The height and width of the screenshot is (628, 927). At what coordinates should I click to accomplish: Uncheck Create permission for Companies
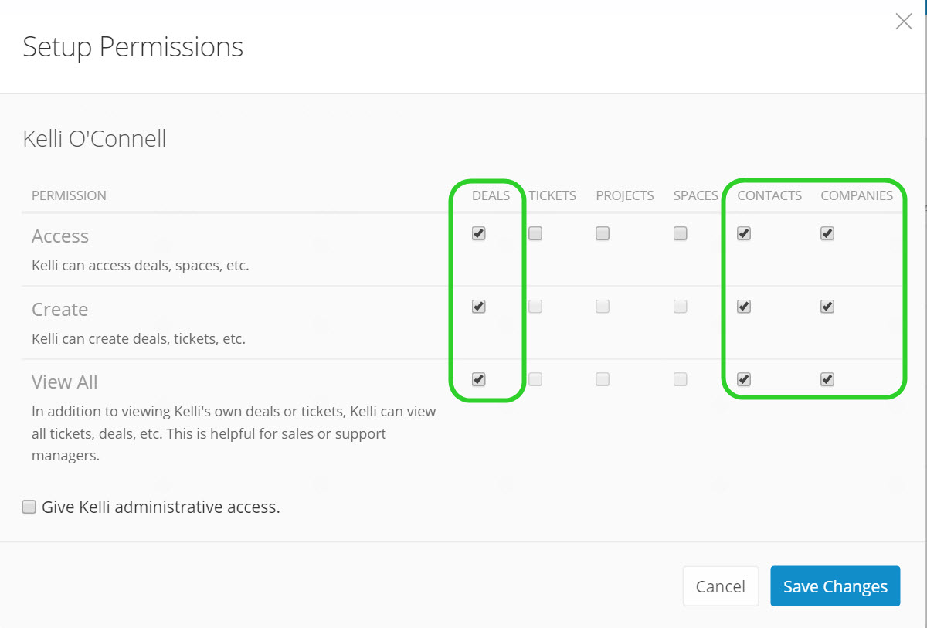827,307
